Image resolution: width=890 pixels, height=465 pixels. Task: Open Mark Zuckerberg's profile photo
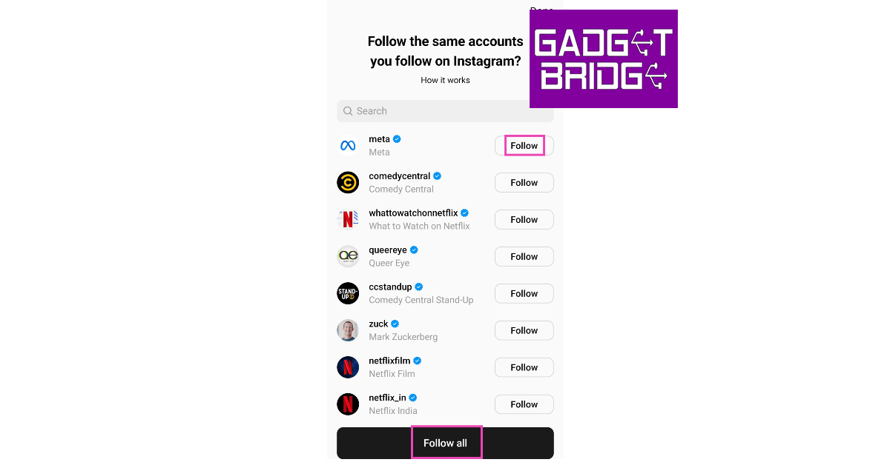point(348,330)
